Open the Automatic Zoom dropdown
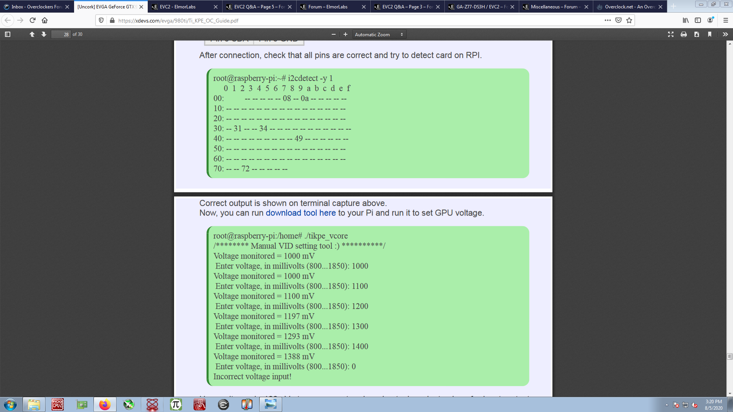The image size is (733, 412). [379, 34]
